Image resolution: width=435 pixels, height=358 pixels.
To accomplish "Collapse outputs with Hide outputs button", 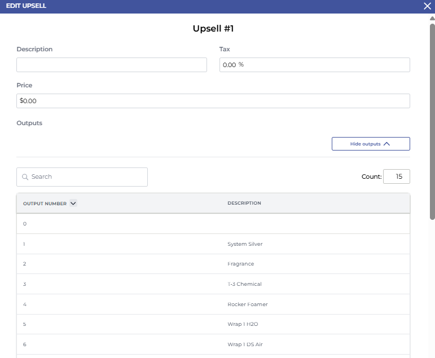I will click(371, 144).
